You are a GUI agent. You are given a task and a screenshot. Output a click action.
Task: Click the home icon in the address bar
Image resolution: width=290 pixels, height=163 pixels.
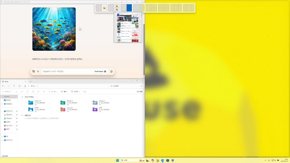coord(25,86)
